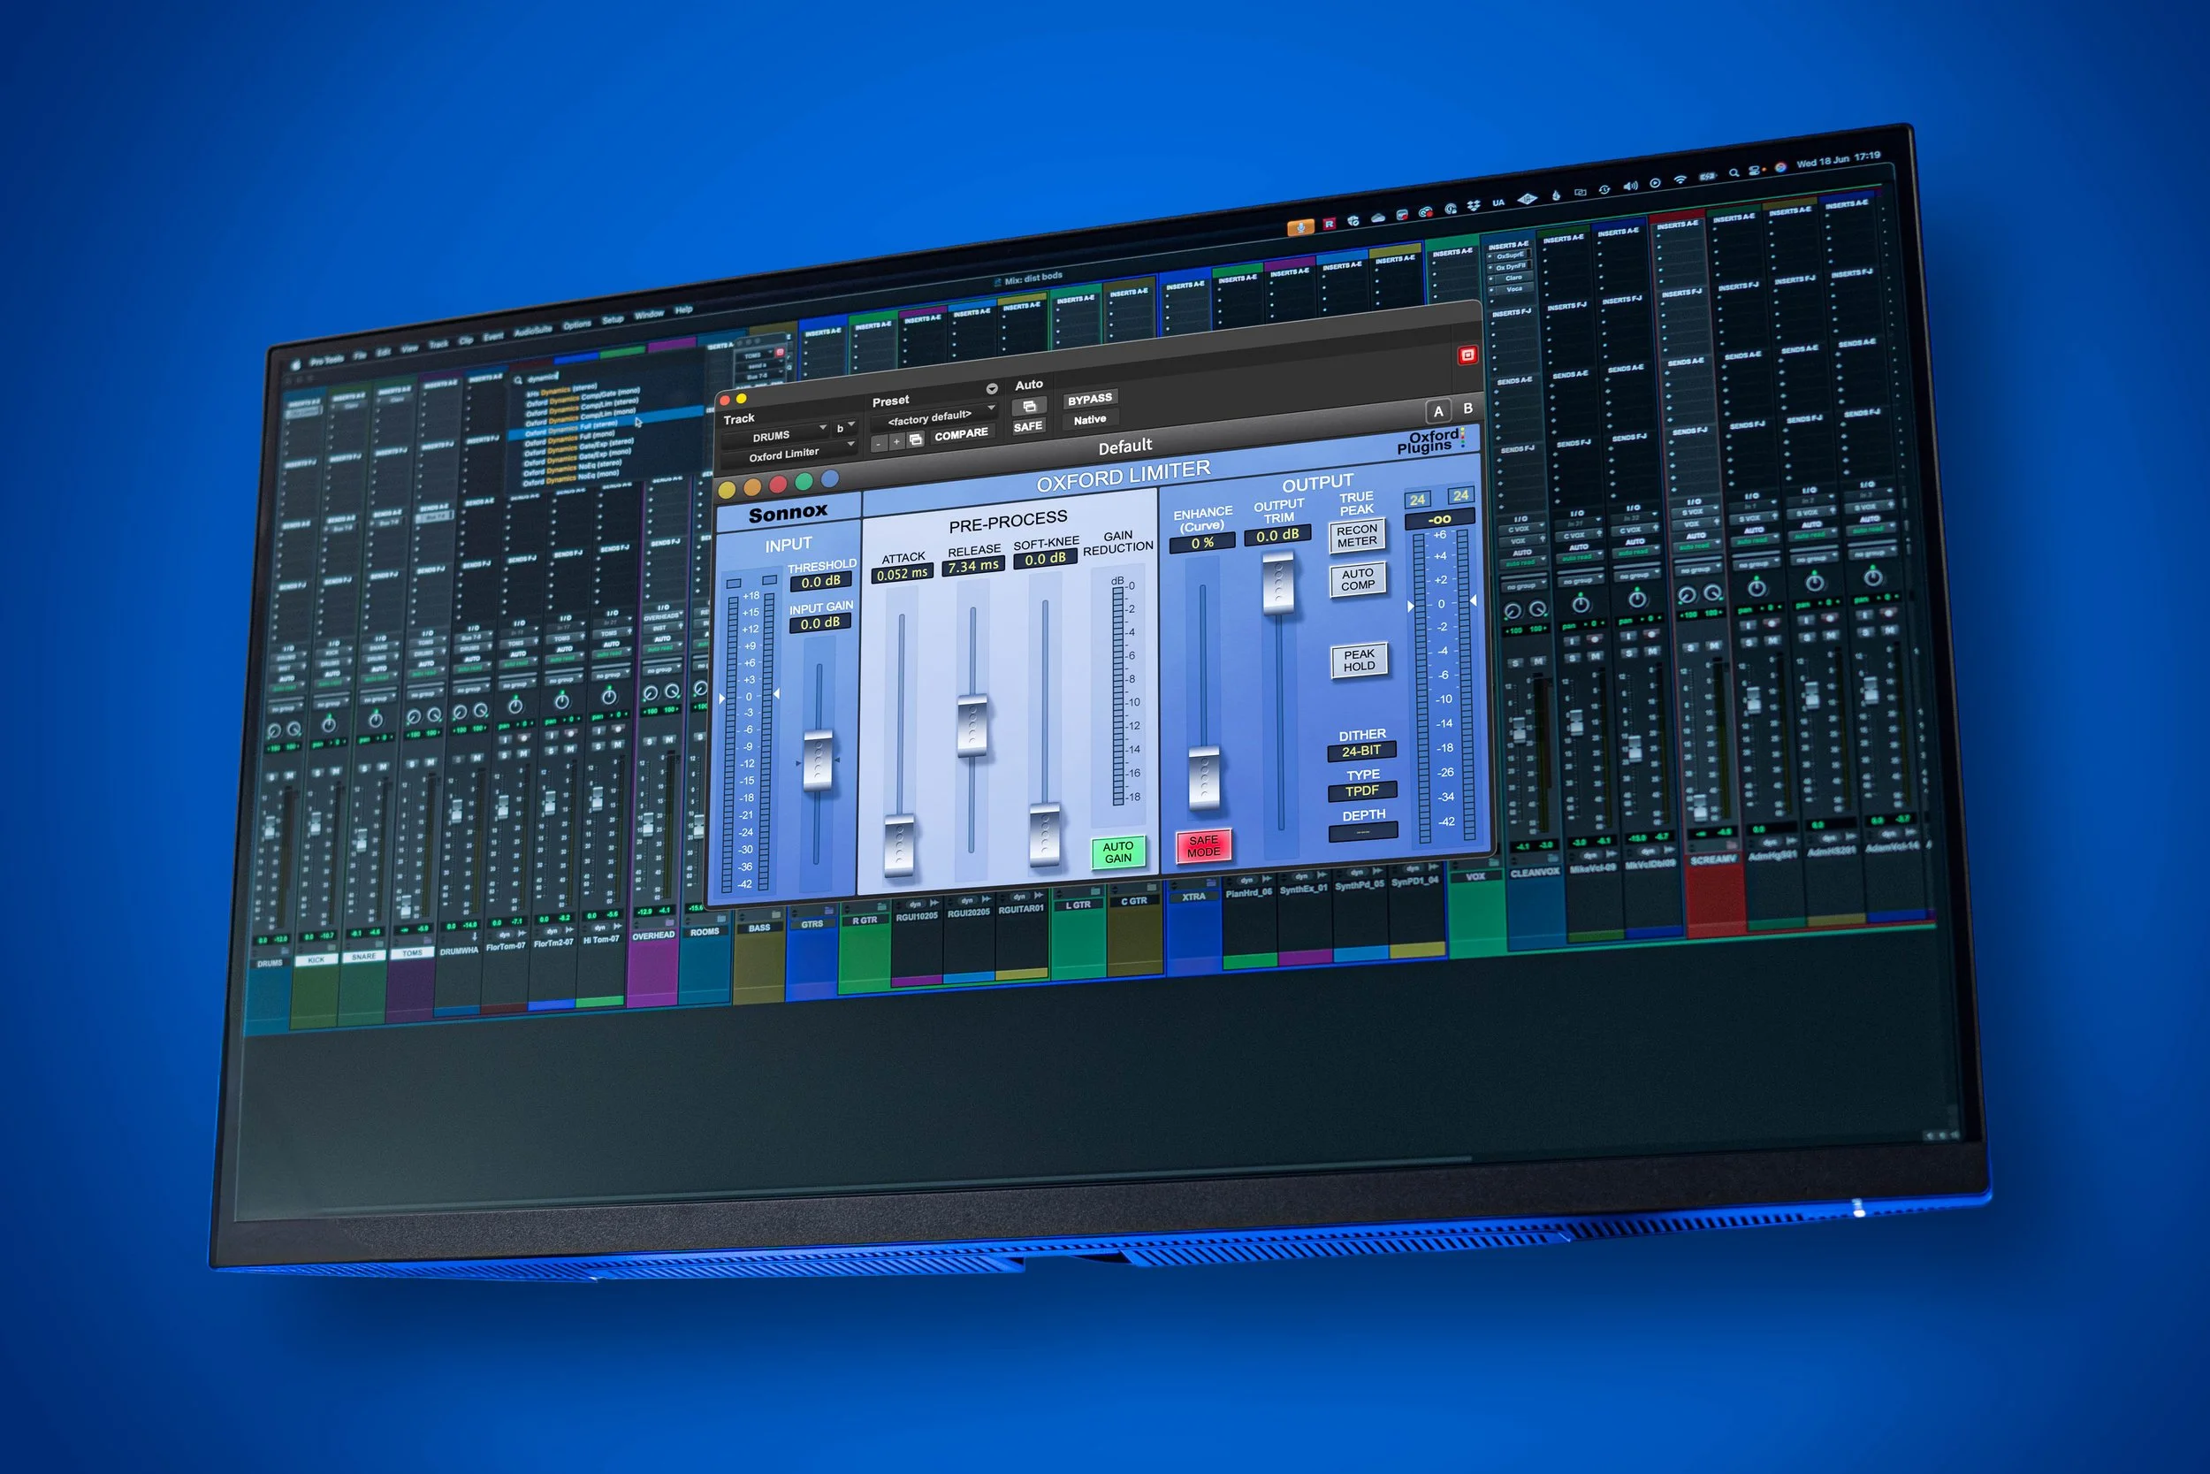
Task: Click the Spotlight search icon in menu bar
Action: coord(1734,172)
